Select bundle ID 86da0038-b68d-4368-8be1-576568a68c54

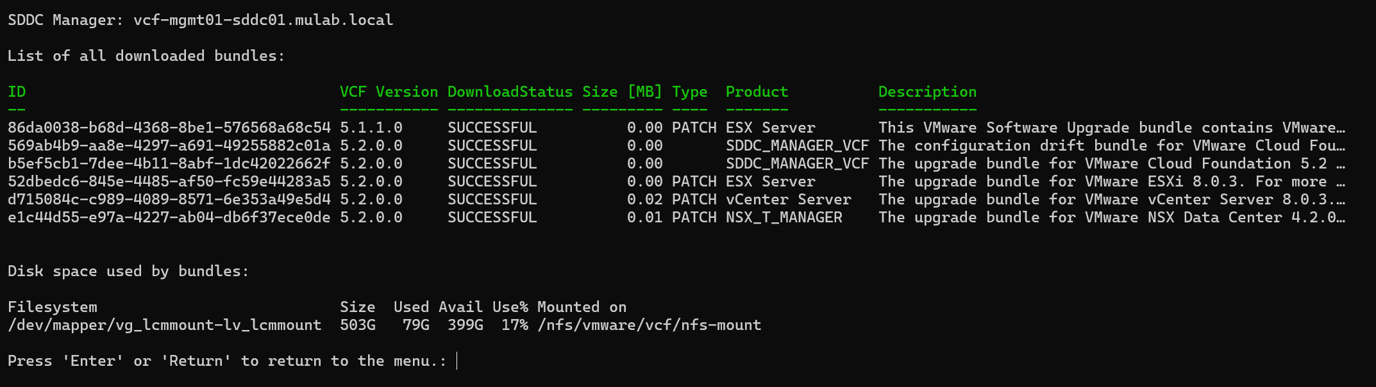(x=169, y=128)
